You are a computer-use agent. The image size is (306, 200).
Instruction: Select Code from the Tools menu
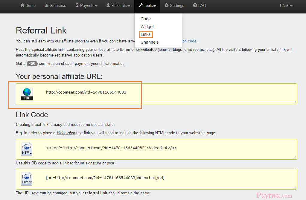(146, 19)
